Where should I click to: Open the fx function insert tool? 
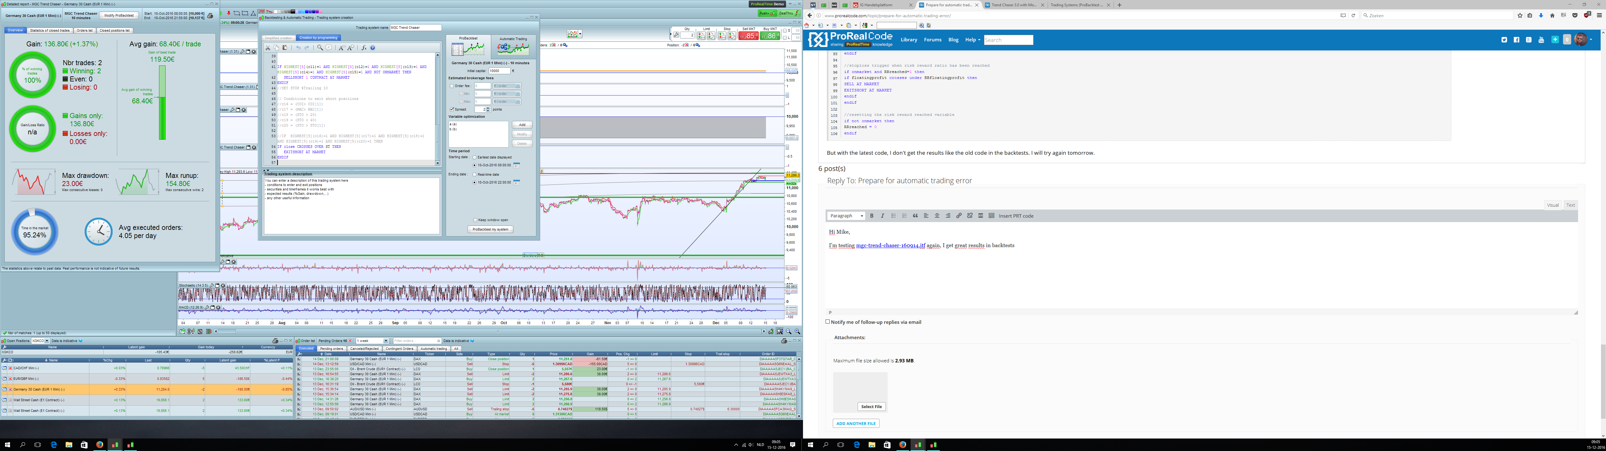tap(364, 48)
